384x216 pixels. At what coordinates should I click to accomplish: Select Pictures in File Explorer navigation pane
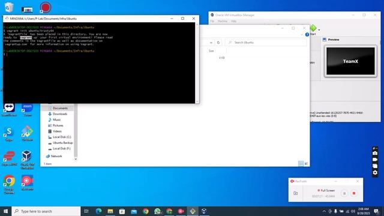pos(58,125)
